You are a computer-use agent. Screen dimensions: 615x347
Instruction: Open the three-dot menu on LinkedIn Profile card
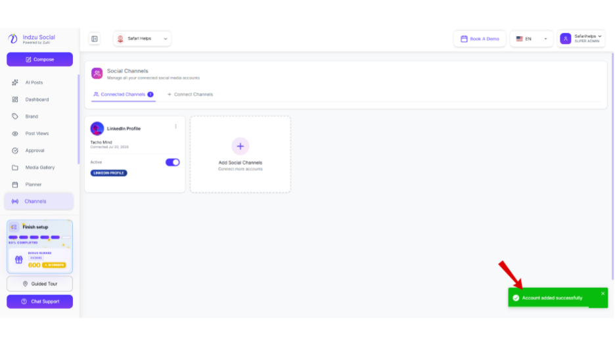pyautogui.click(x=175, y=126)
